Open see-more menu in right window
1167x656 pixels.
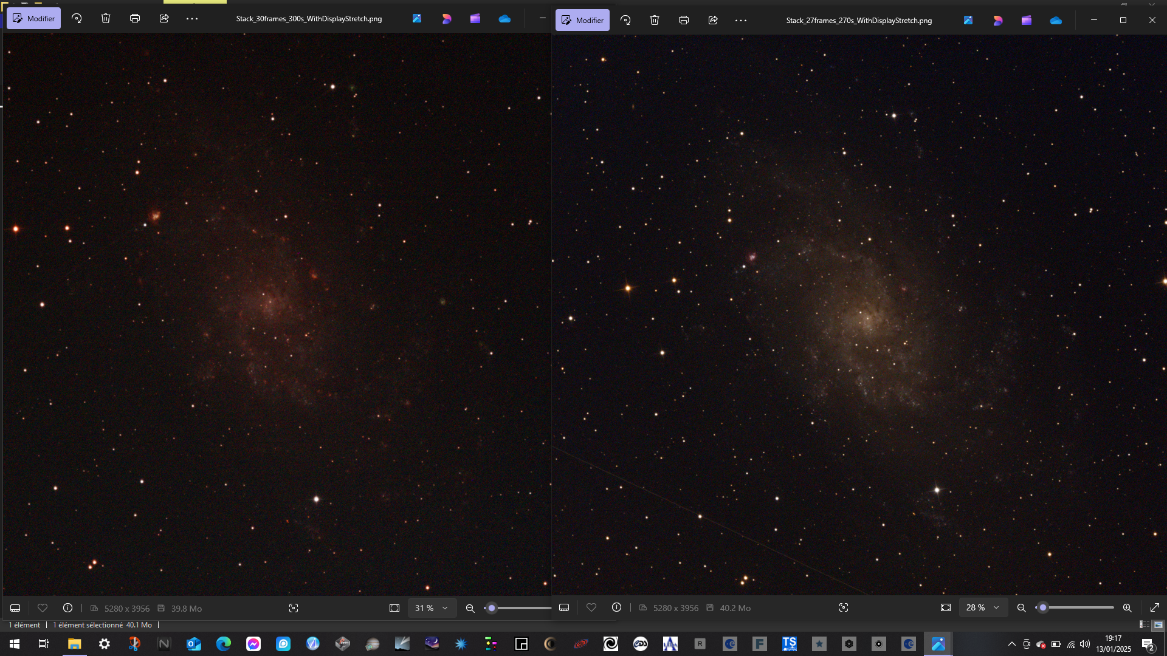pyautogui.click(x=741, y=20)
